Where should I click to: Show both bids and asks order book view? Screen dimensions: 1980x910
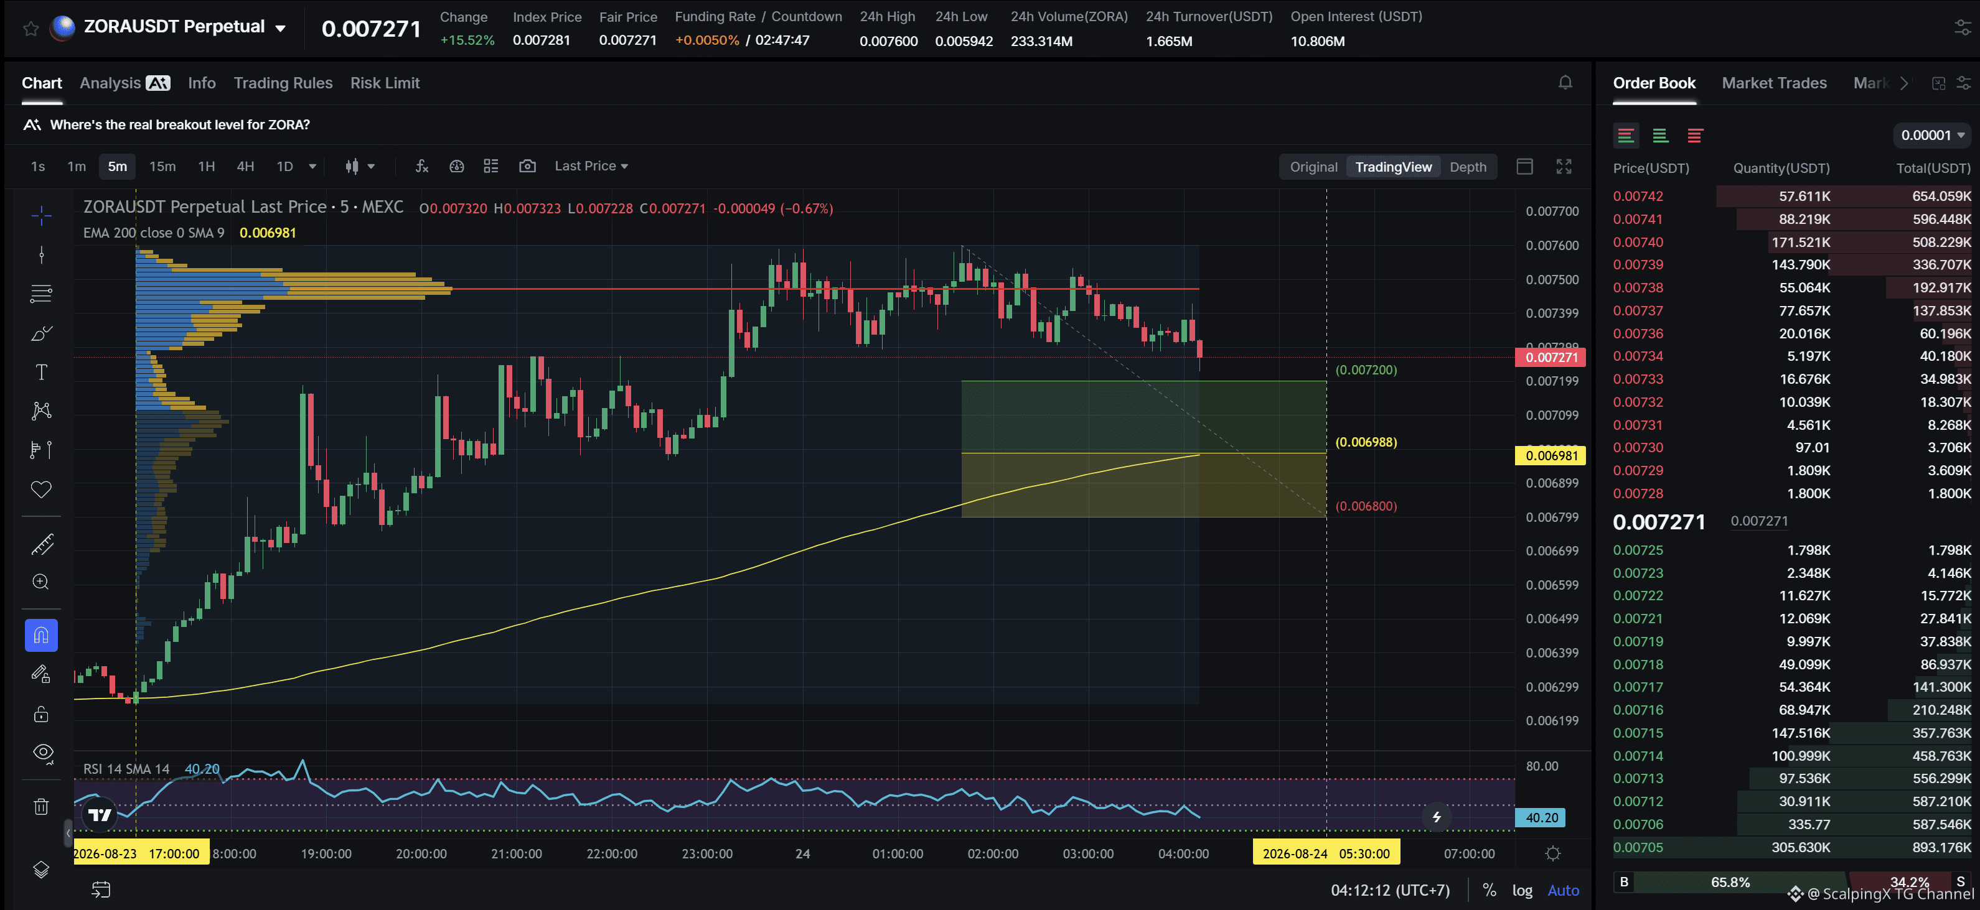coord(1626,136)
